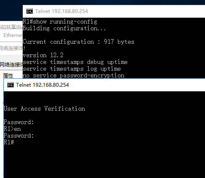Image resolution: width=205 pixels, height=178 pixels.
Task: Select front Telnet 192.168.80.254 title above User Access Verification
Action: pyautogui.click(x=42, y=85)
